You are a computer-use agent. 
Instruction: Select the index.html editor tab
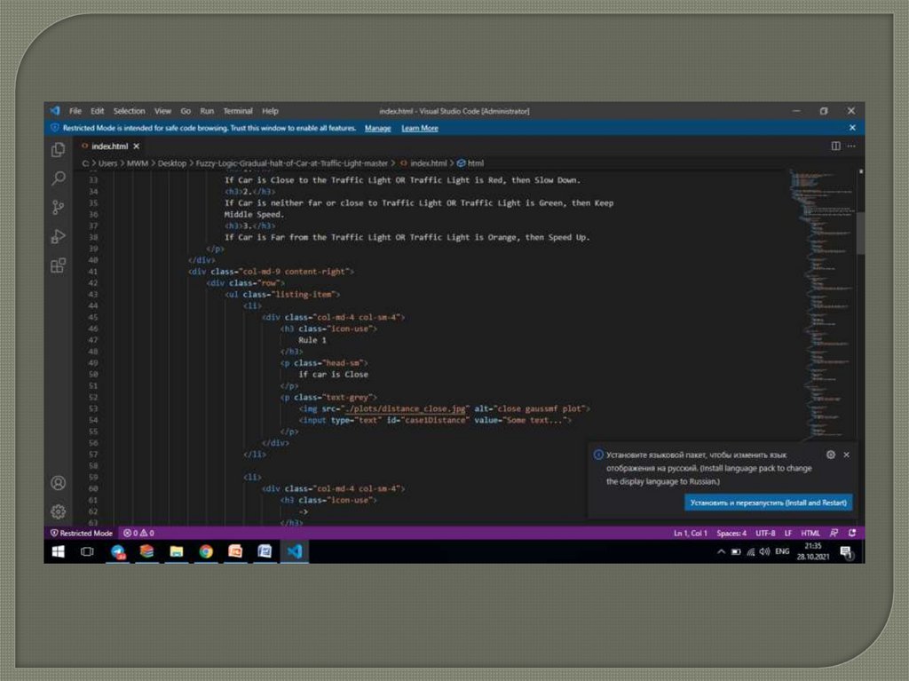[109, 146]
